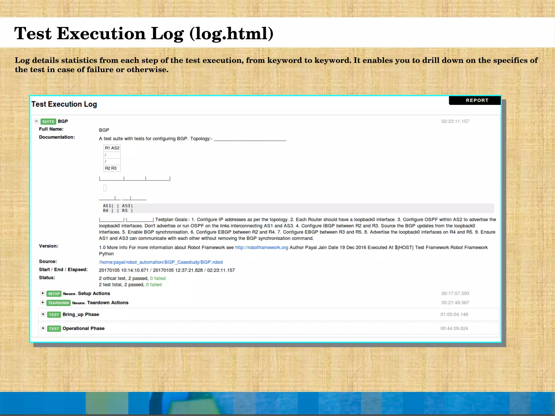Collapse the BGP suite minus icon

click(37, 121)
